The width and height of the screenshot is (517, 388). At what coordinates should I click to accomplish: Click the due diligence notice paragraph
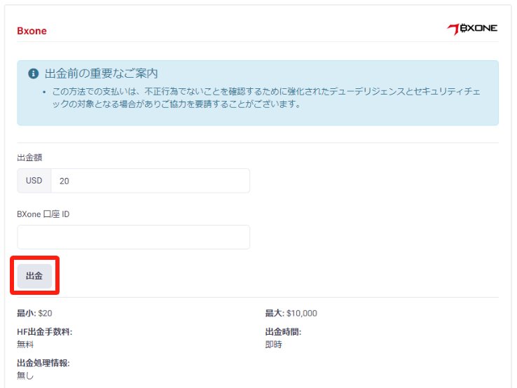click(x=261, y=98)
